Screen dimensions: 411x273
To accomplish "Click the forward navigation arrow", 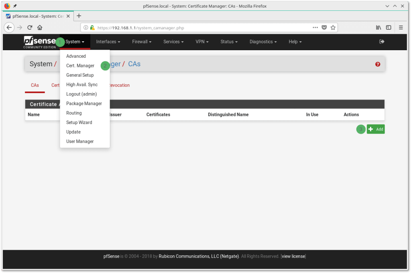I will [x=20, y=28].
